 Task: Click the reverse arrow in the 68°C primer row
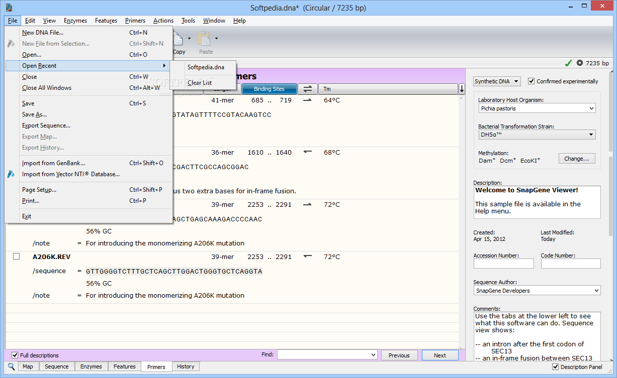[x=307, y=152]
